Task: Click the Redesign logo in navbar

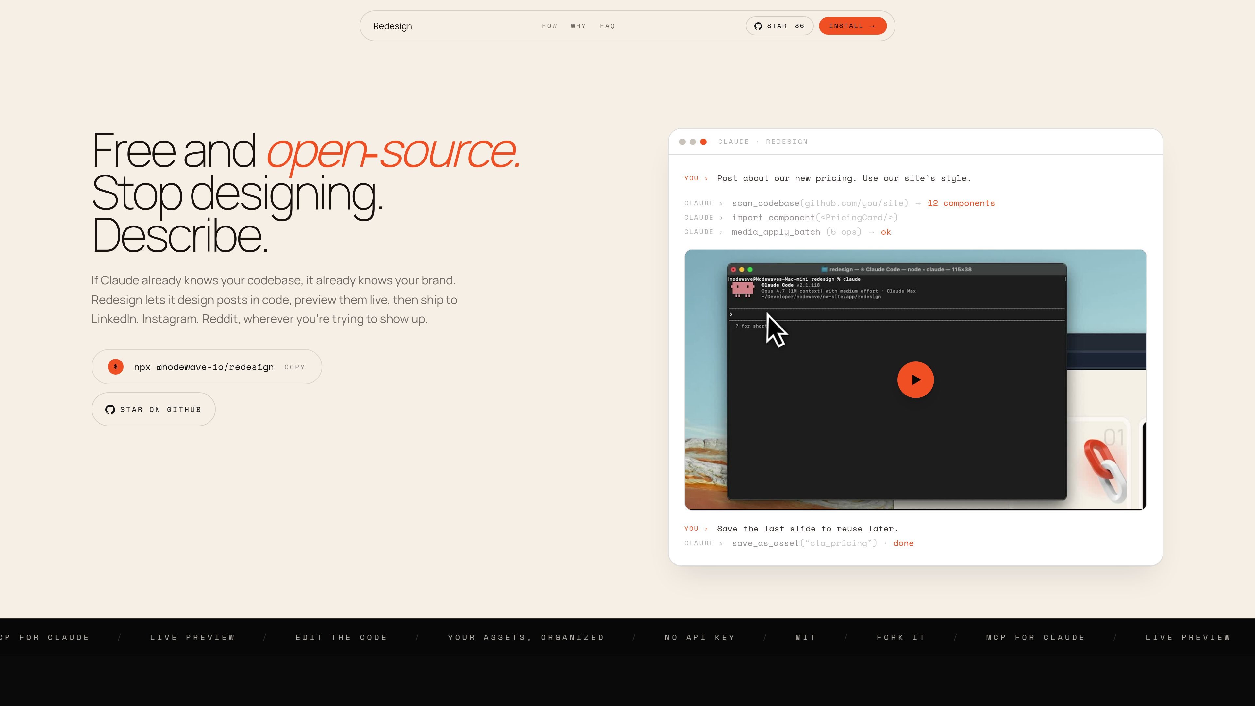Action: click(x=392, y=26)
